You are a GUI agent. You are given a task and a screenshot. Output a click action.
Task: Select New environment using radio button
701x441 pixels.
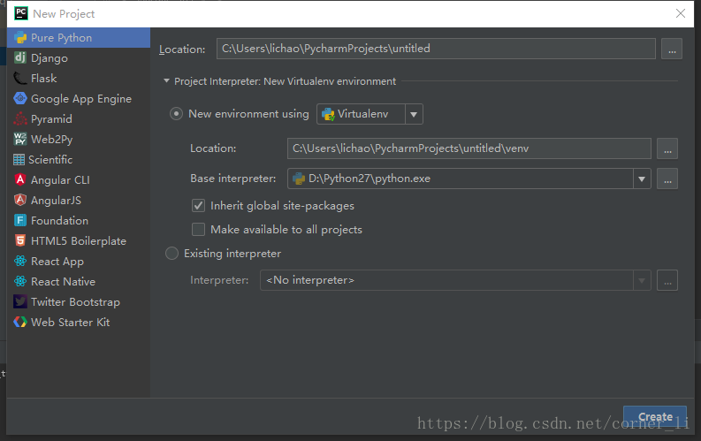(x=176, y=114)
